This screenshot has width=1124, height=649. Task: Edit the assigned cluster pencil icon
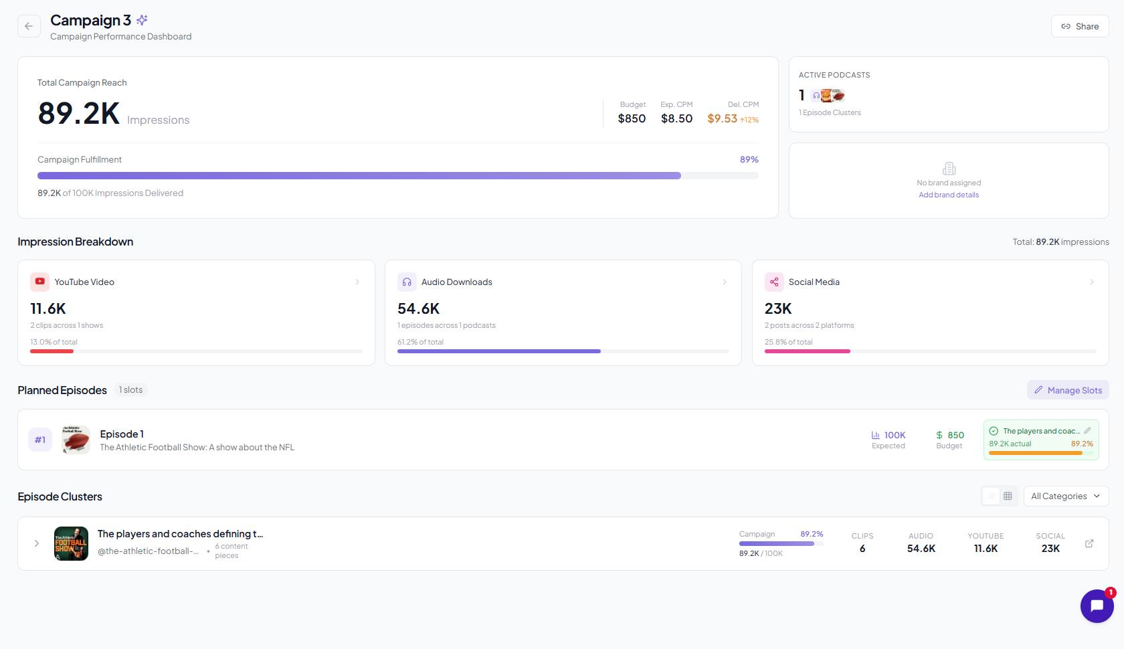(x=1087, y=431)
